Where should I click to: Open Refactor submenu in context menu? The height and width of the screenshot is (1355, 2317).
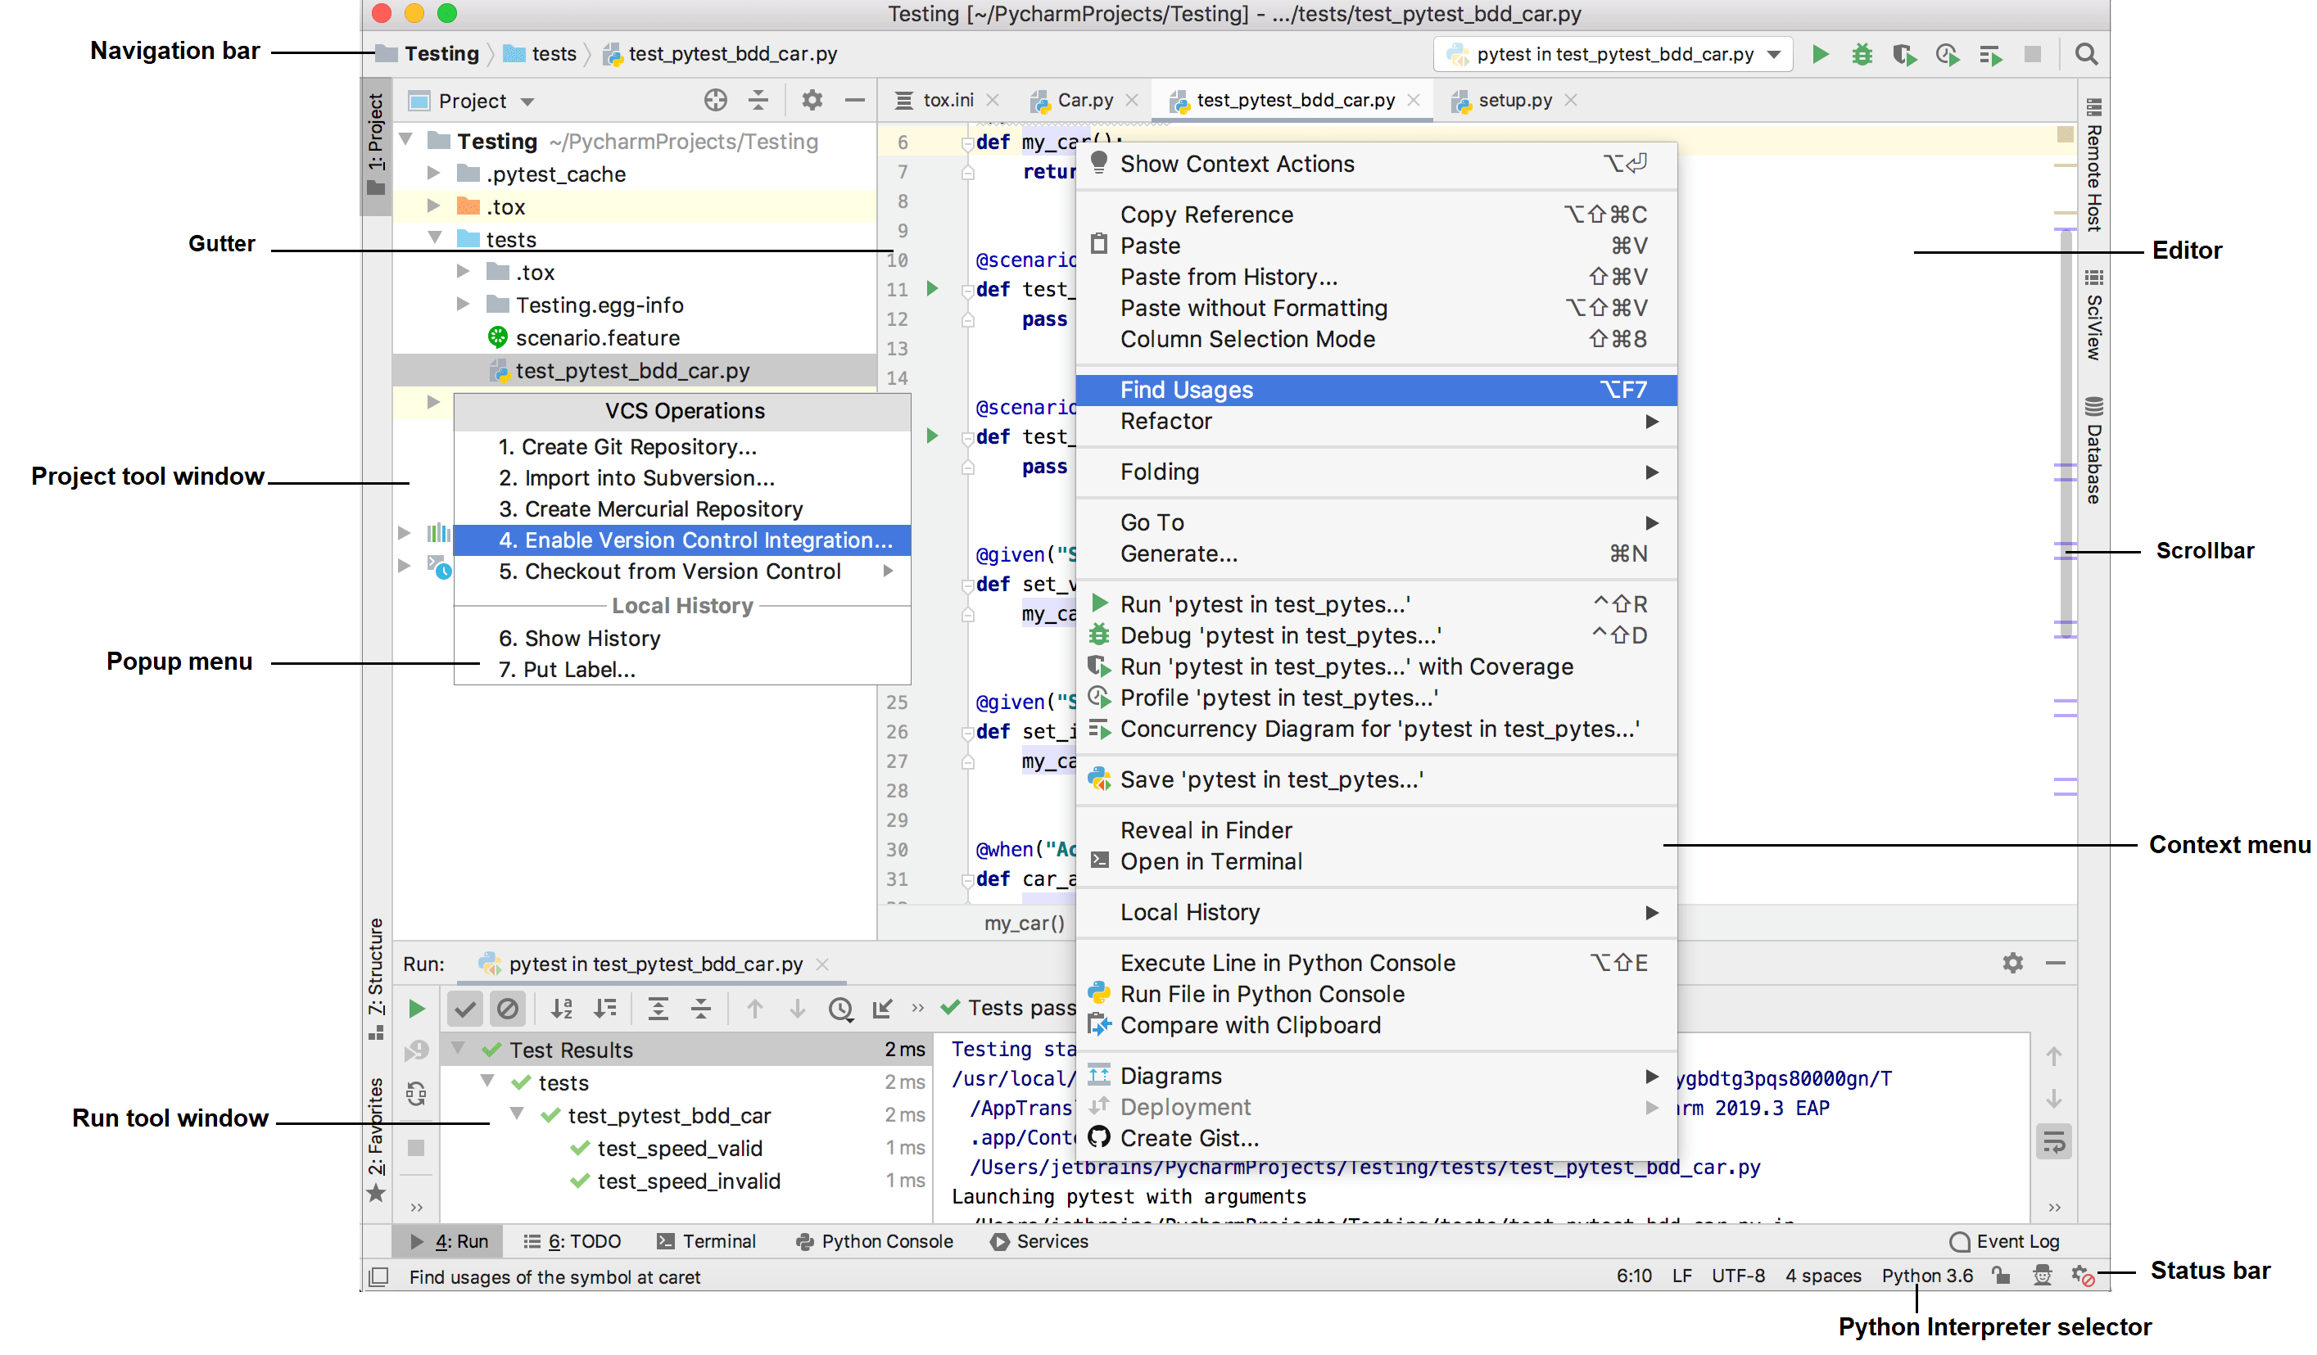(1375, 421)
